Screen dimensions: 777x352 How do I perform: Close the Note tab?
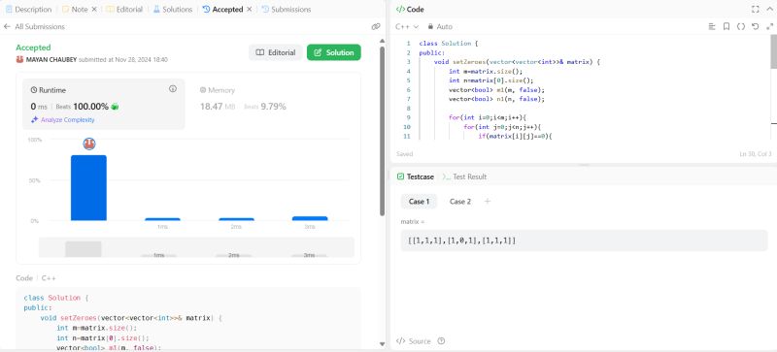coord(94,10)
